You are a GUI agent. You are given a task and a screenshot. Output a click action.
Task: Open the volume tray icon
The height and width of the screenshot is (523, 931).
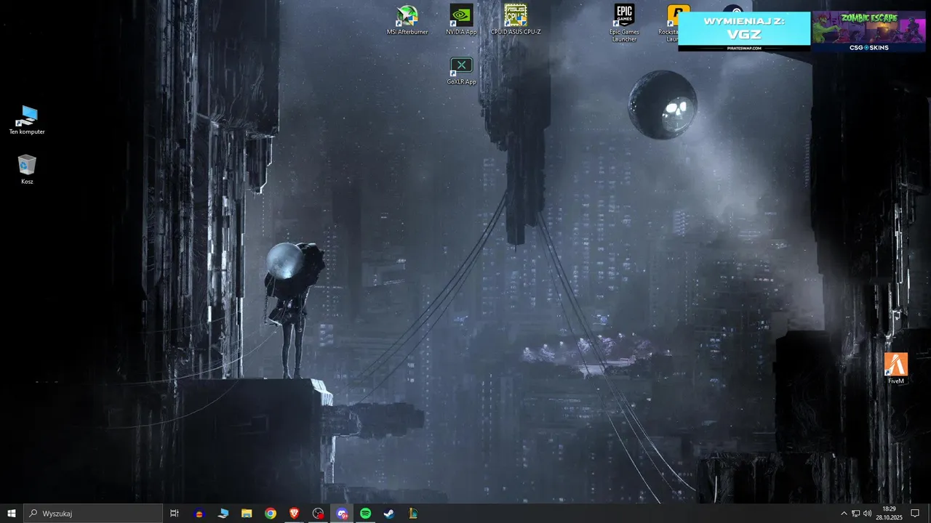click(867, 514)
